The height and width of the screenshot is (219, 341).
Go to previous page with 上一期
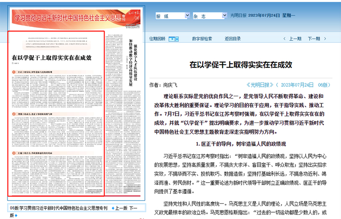coord(295,39)
